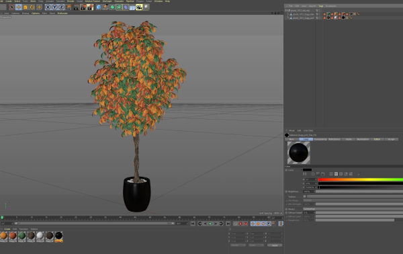Viewport: 403px width, 254px height.
Task: Add a Cube primitive object
Action: 99,7
